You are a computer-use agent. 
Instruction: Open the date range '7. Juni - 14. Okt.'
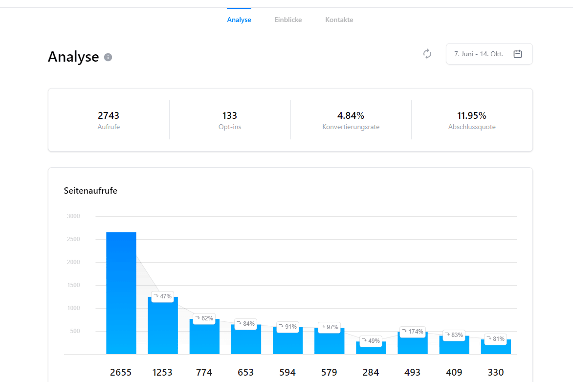point(478,54)
